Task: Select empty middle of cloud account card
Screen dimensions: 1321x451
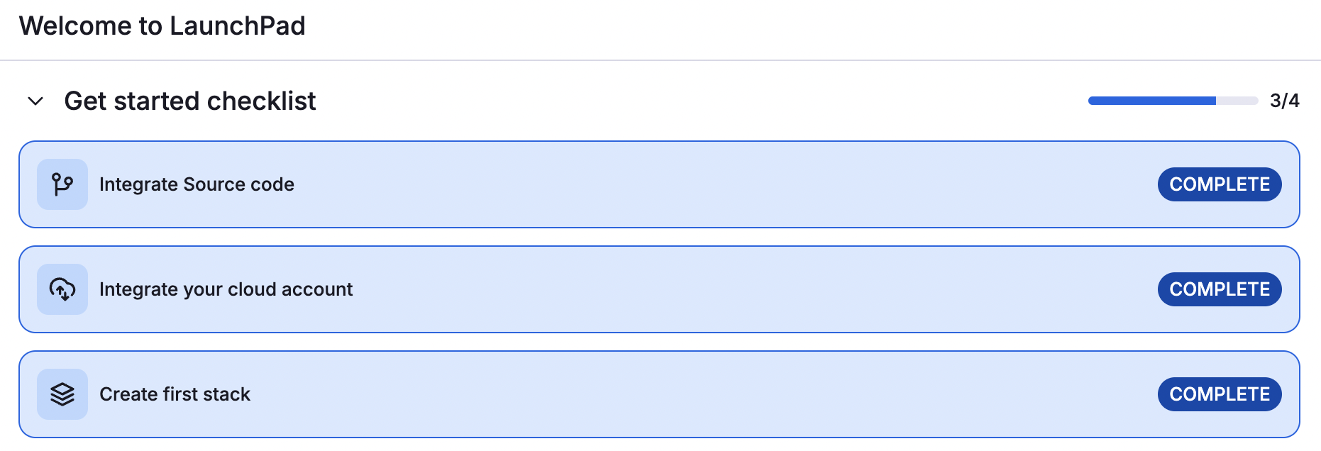Action: pos(709,289)
